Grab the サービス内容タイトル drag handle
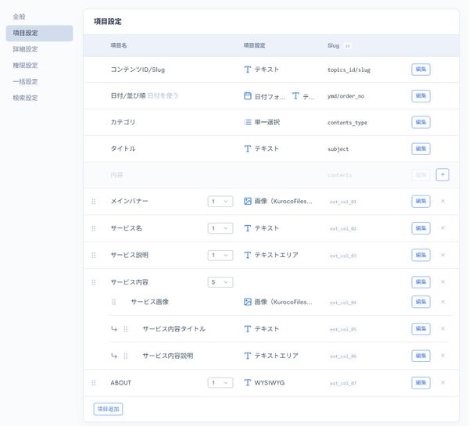 [126, 329]
